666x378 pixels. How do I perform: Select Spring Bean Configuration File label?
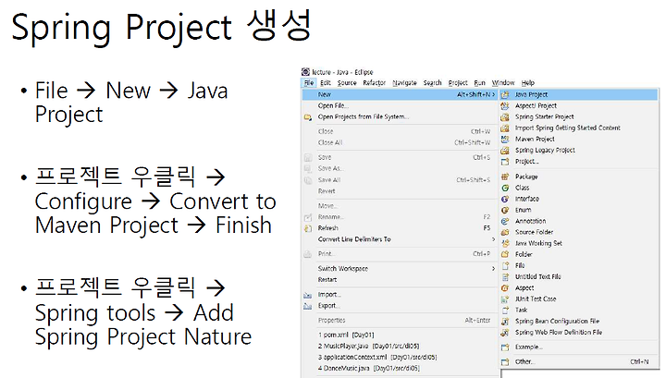[557, 321]
